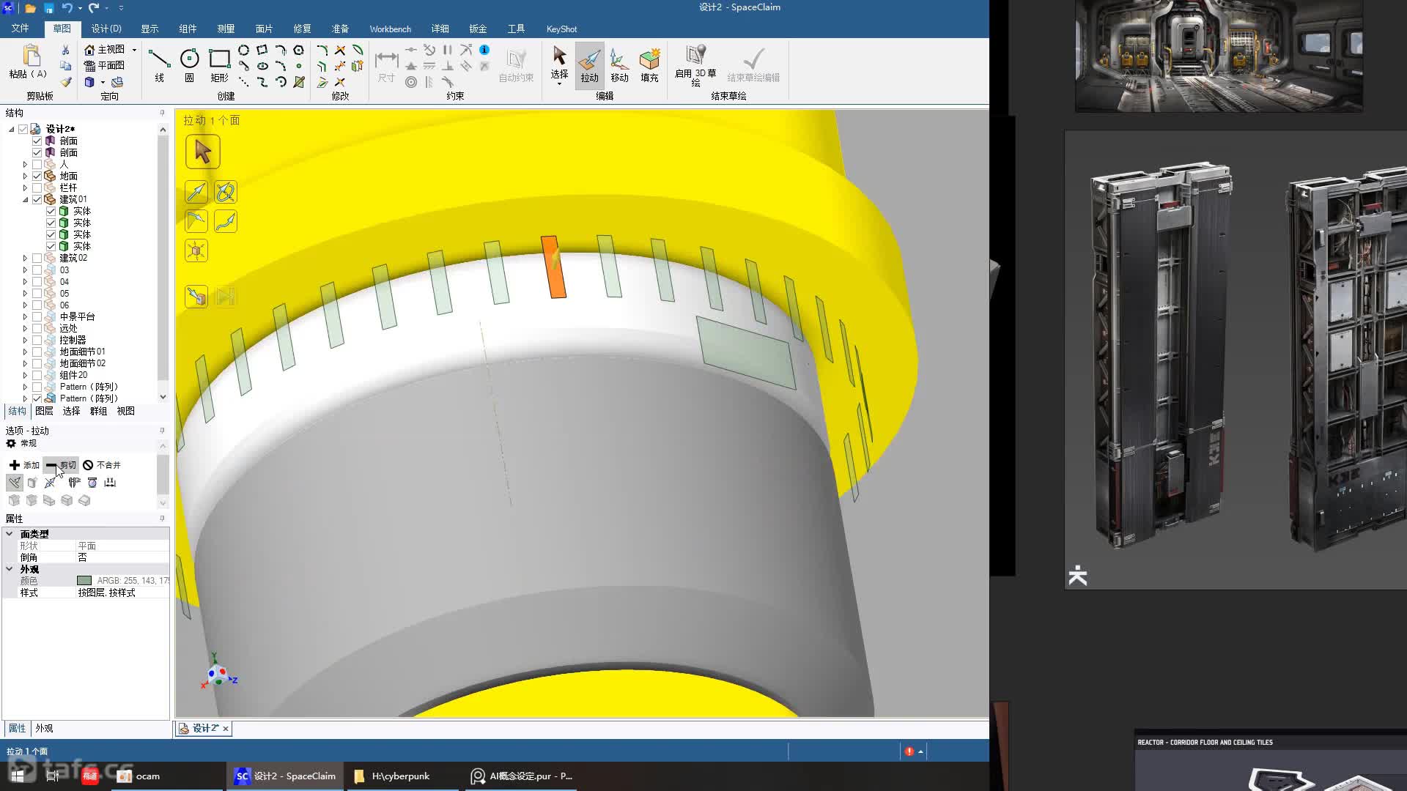The height and width of the screenshot is (791, 1407).
Task: Toggle 建筑01 visibility checkbox
Action: pos(37,199)
